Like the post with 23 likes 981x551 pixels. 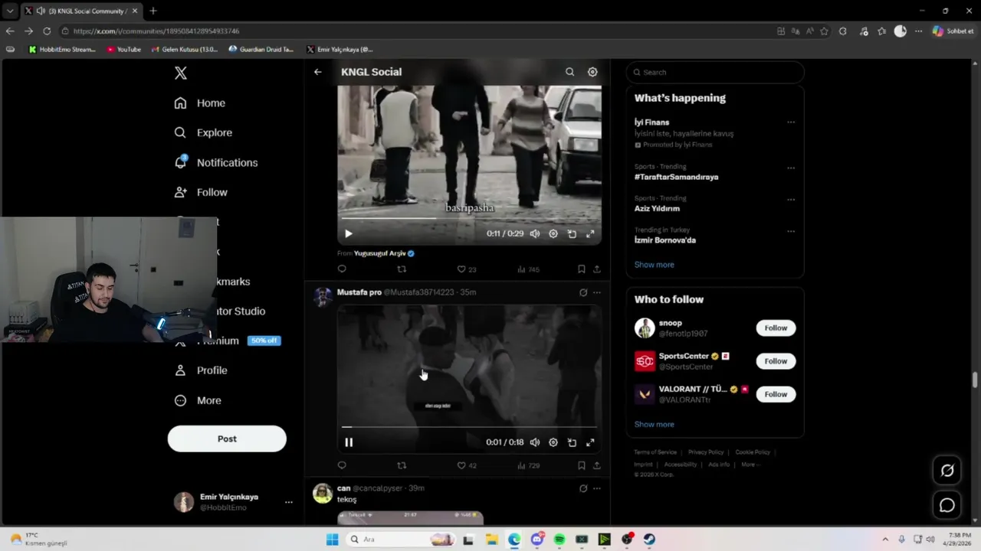coord(466,269)
